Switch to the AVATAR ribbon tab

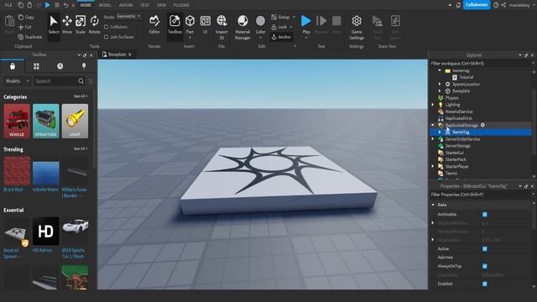coord(126,5)
